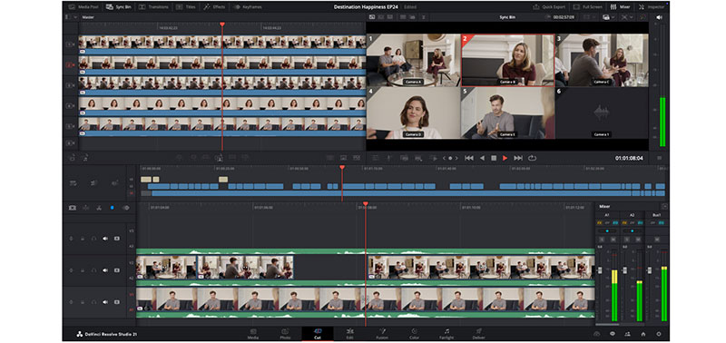The height and width of the screenshot is (343, 726).
Task: Stop playback in the viewer
Action: (x=494, y=158)
